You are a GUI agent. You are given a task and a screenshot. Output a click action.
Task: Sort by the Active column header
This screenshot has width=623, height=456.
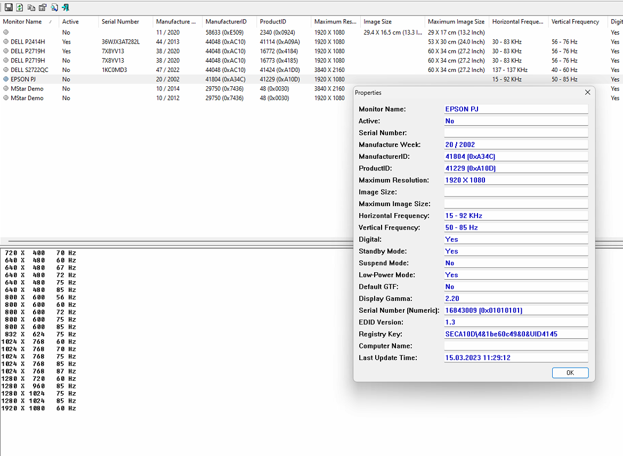click(79, 21)
